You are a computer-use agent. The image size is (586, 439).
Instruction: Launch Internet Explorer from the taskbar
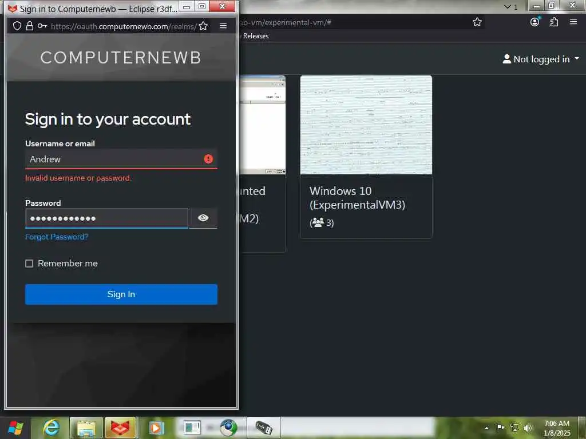click(51, 428)
